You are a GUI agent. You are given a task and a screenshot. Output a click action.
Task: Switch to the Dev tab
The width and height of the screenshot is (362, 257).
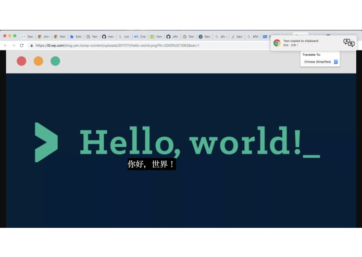(x=205, y=36)
